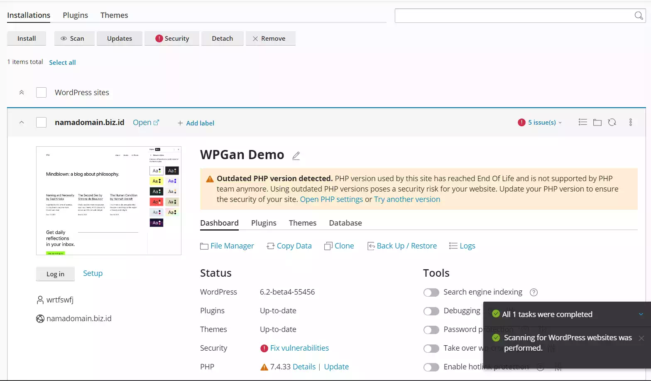
Task: Tick the namadomain.biz.id checkbox
Action: coord(41,122)
